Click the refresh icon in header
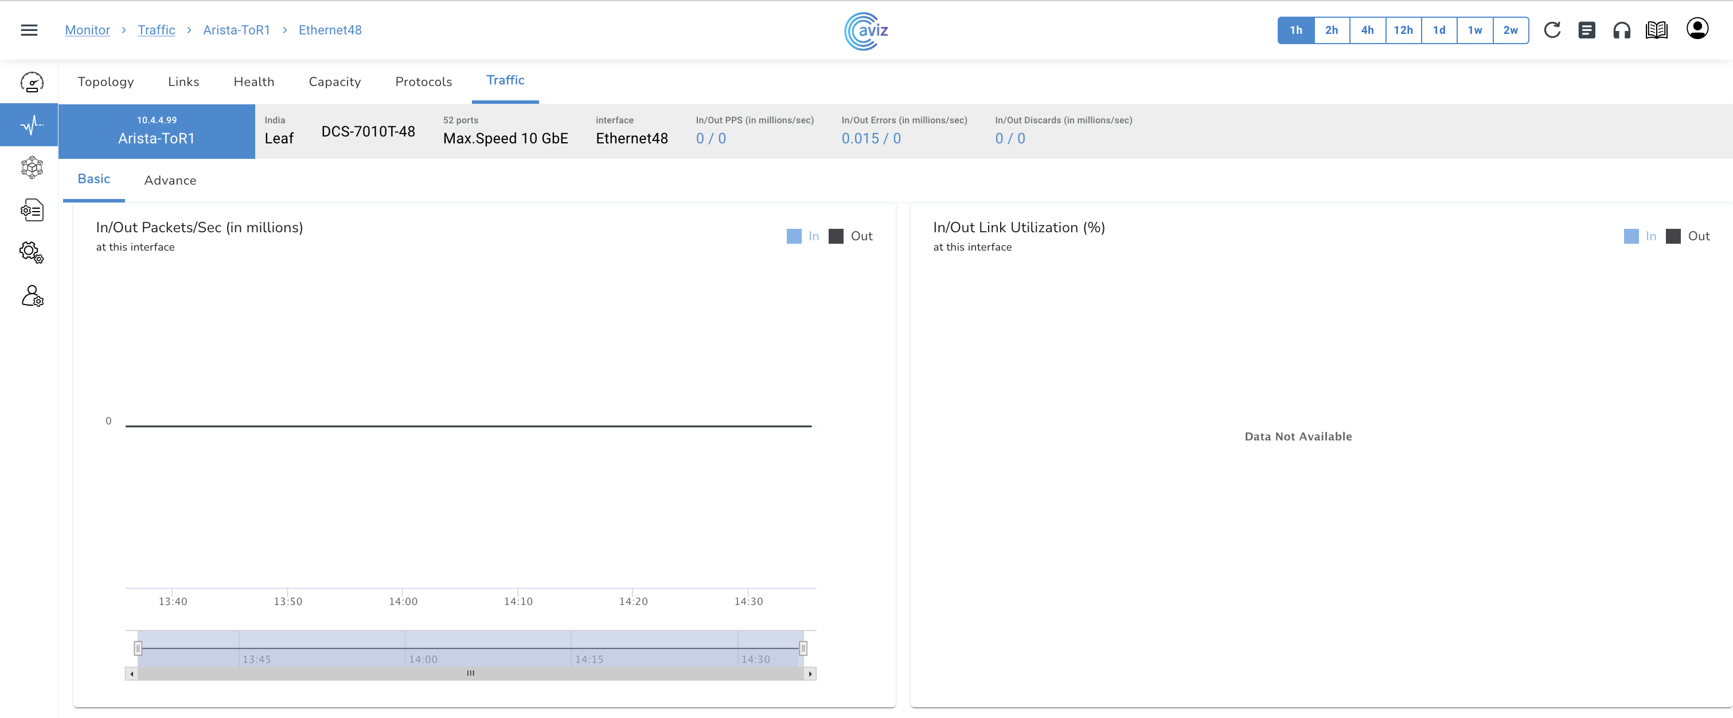 pyautogui.click(x=1552, y=30)
